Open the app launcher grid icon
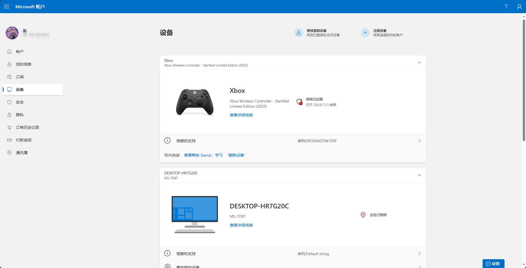This screenshot has width=526, height=268. tap(7, 7)
